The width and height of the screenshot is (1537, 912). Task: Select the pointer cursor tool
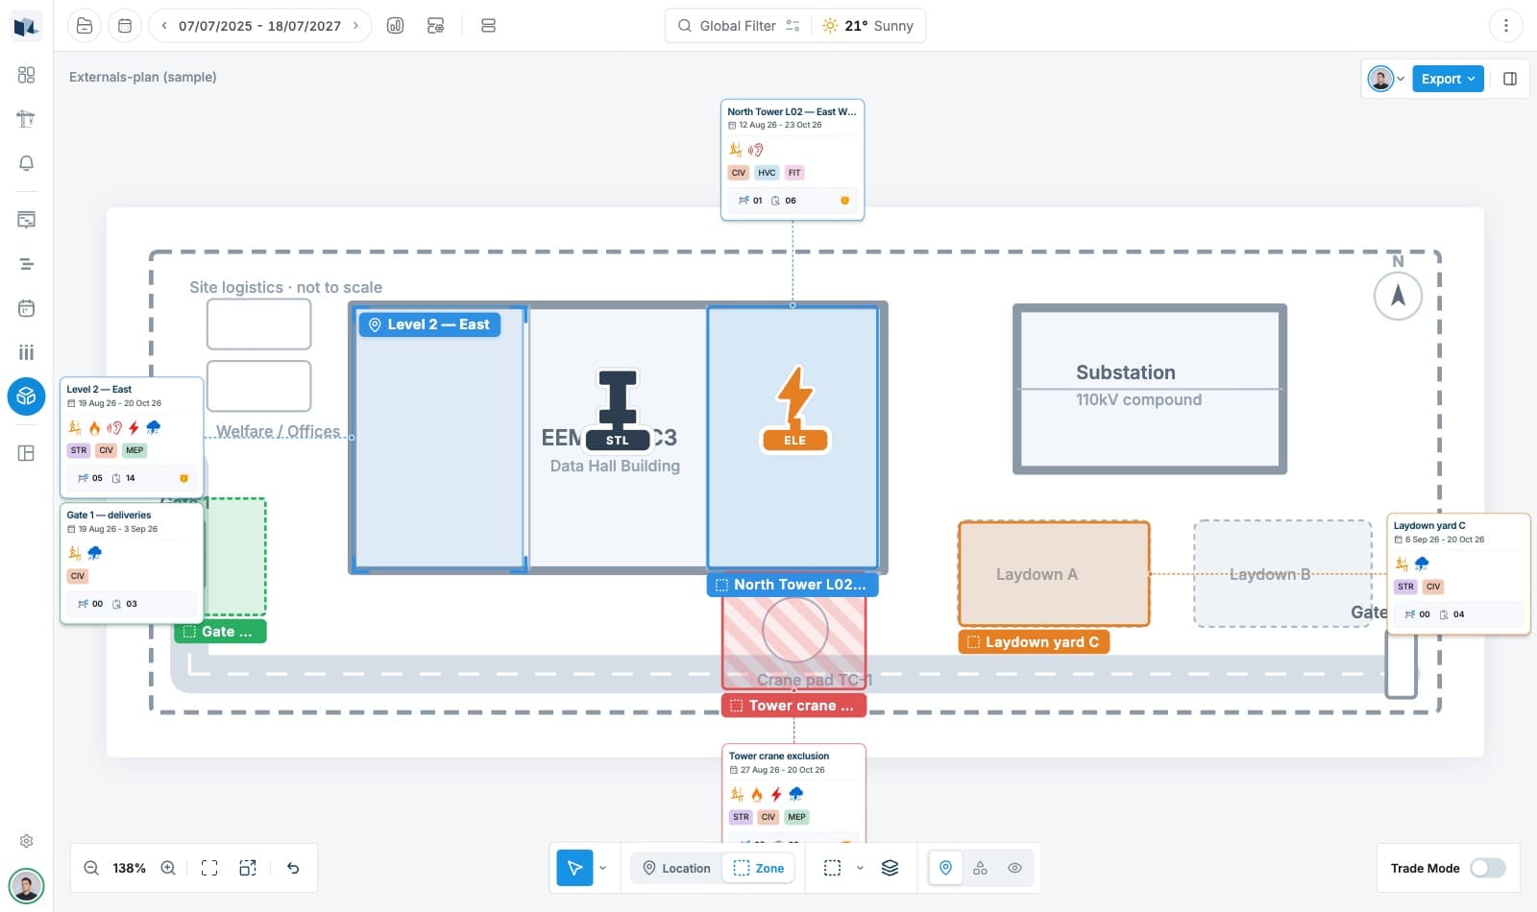[x=574, y=868]
